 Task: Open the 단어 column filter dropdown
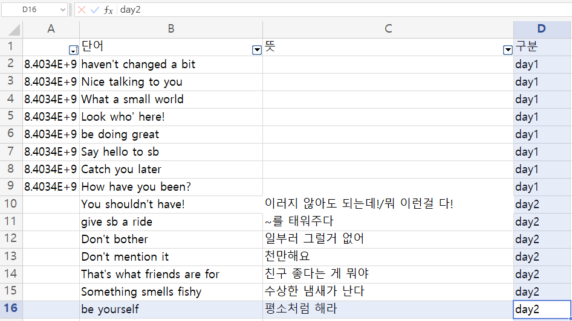[x=257, y=50]
